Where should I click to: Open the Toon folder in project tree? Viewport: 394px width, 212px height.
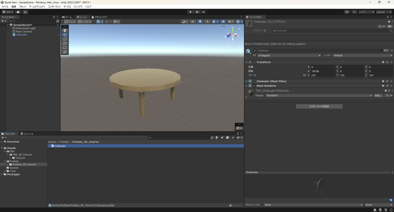pyautogui.click(x=13, y=171)
